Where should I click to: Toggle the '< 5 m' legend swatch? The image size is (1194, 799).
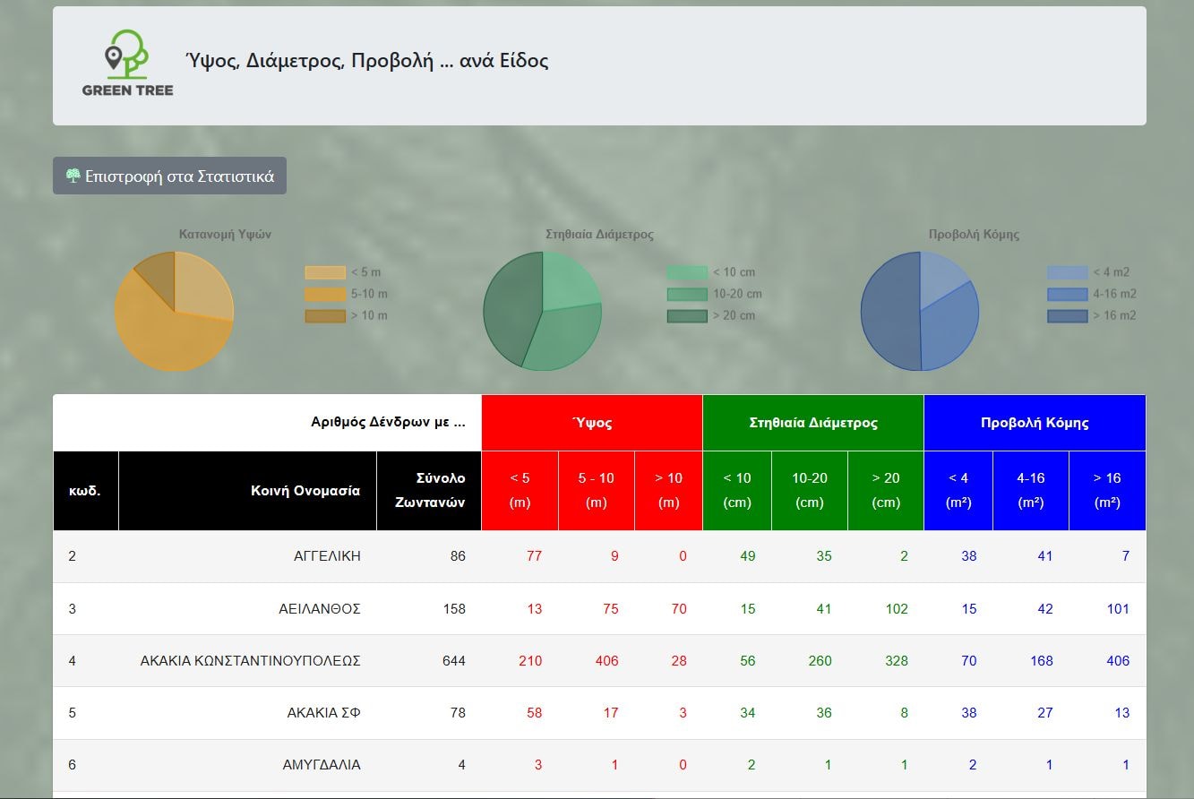tap(324, 272)
